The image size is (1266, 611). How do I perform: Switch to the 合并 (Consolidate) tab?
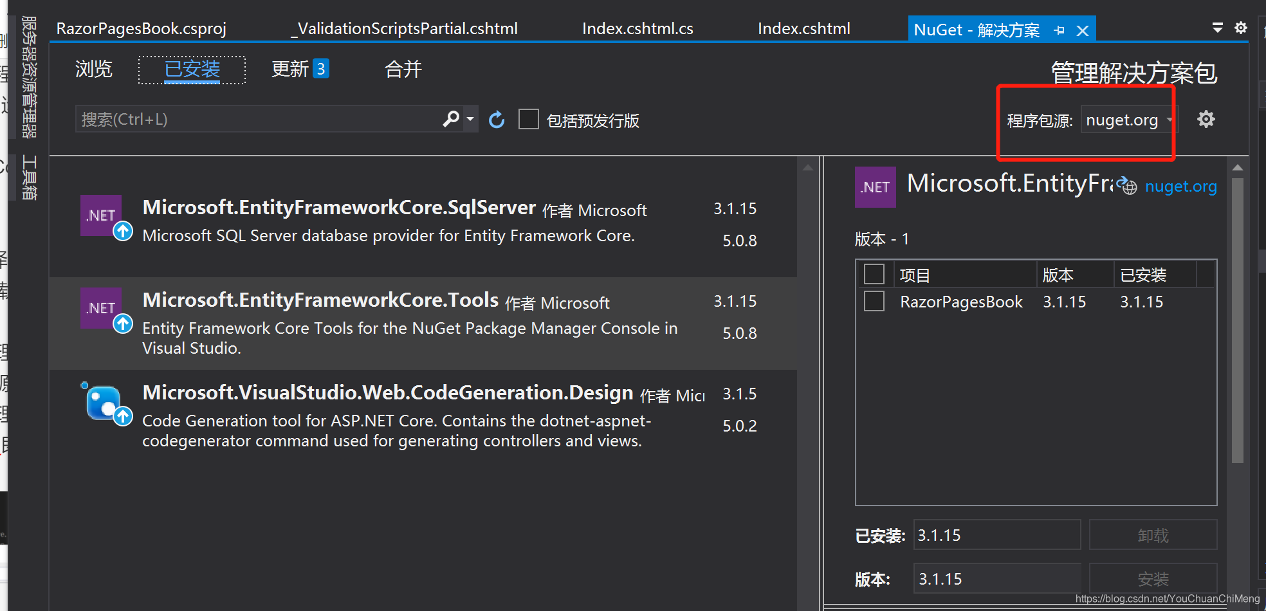coord(403,69)
